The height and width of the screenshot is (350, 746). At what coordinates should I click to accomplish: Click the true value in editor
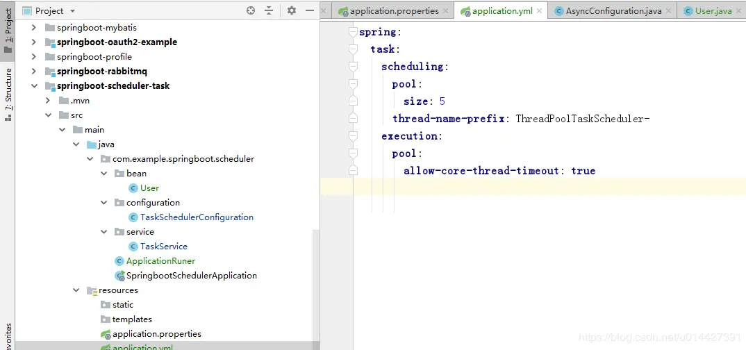tap(583, 171)
